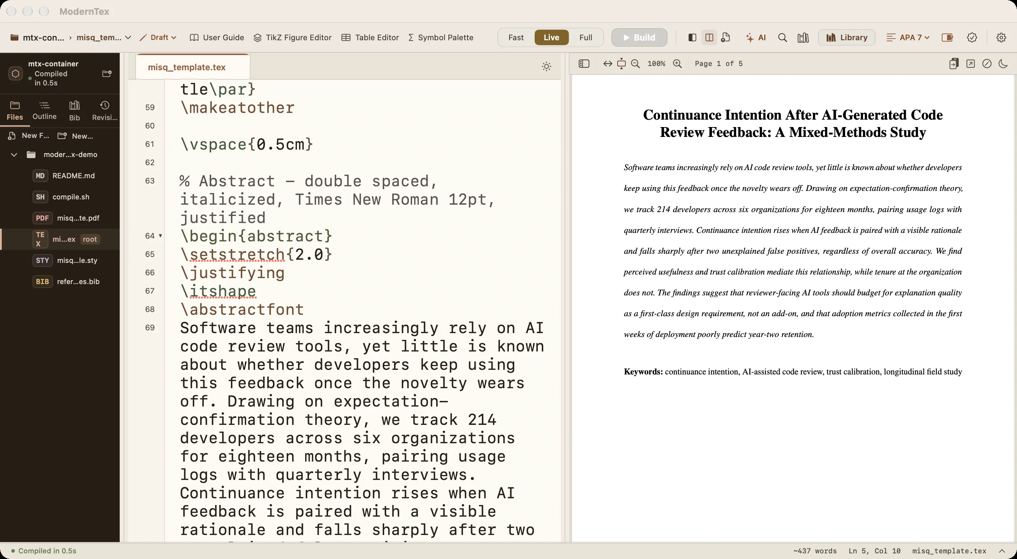Image resolution: width=1017 pixels, height=559 pixels.
Task: Zoom in on the PDF preview
Action: (x=678, y=64)
